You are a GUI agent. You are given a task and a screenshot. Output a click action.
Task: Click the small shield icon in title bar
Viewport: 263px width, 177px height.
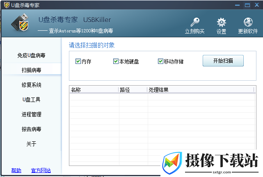click(x=7, y=5)
